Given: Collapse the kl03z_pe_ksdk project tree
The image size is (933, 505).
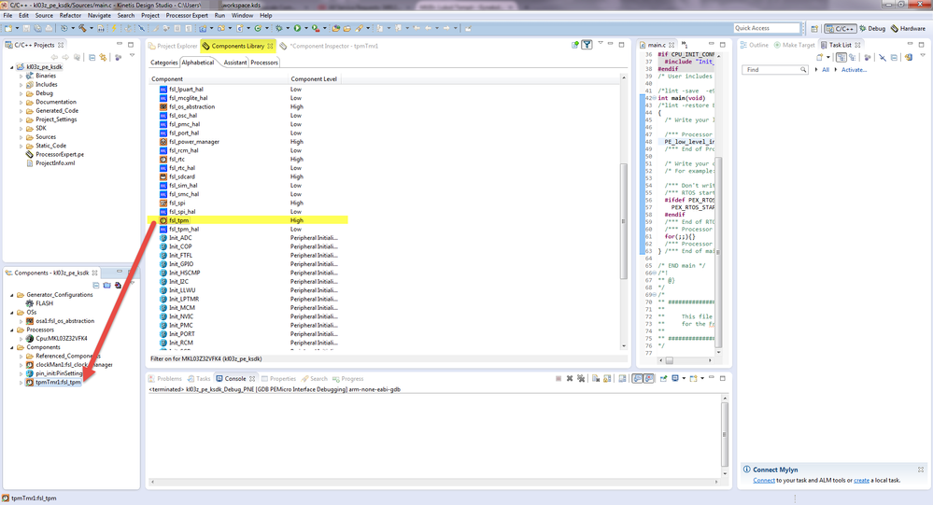Looking at the screenshot, I should click(x=12, y=67).
